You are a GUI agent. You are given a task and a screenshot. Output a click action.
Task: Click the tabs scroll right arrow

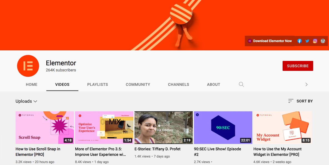pos(306,84)
